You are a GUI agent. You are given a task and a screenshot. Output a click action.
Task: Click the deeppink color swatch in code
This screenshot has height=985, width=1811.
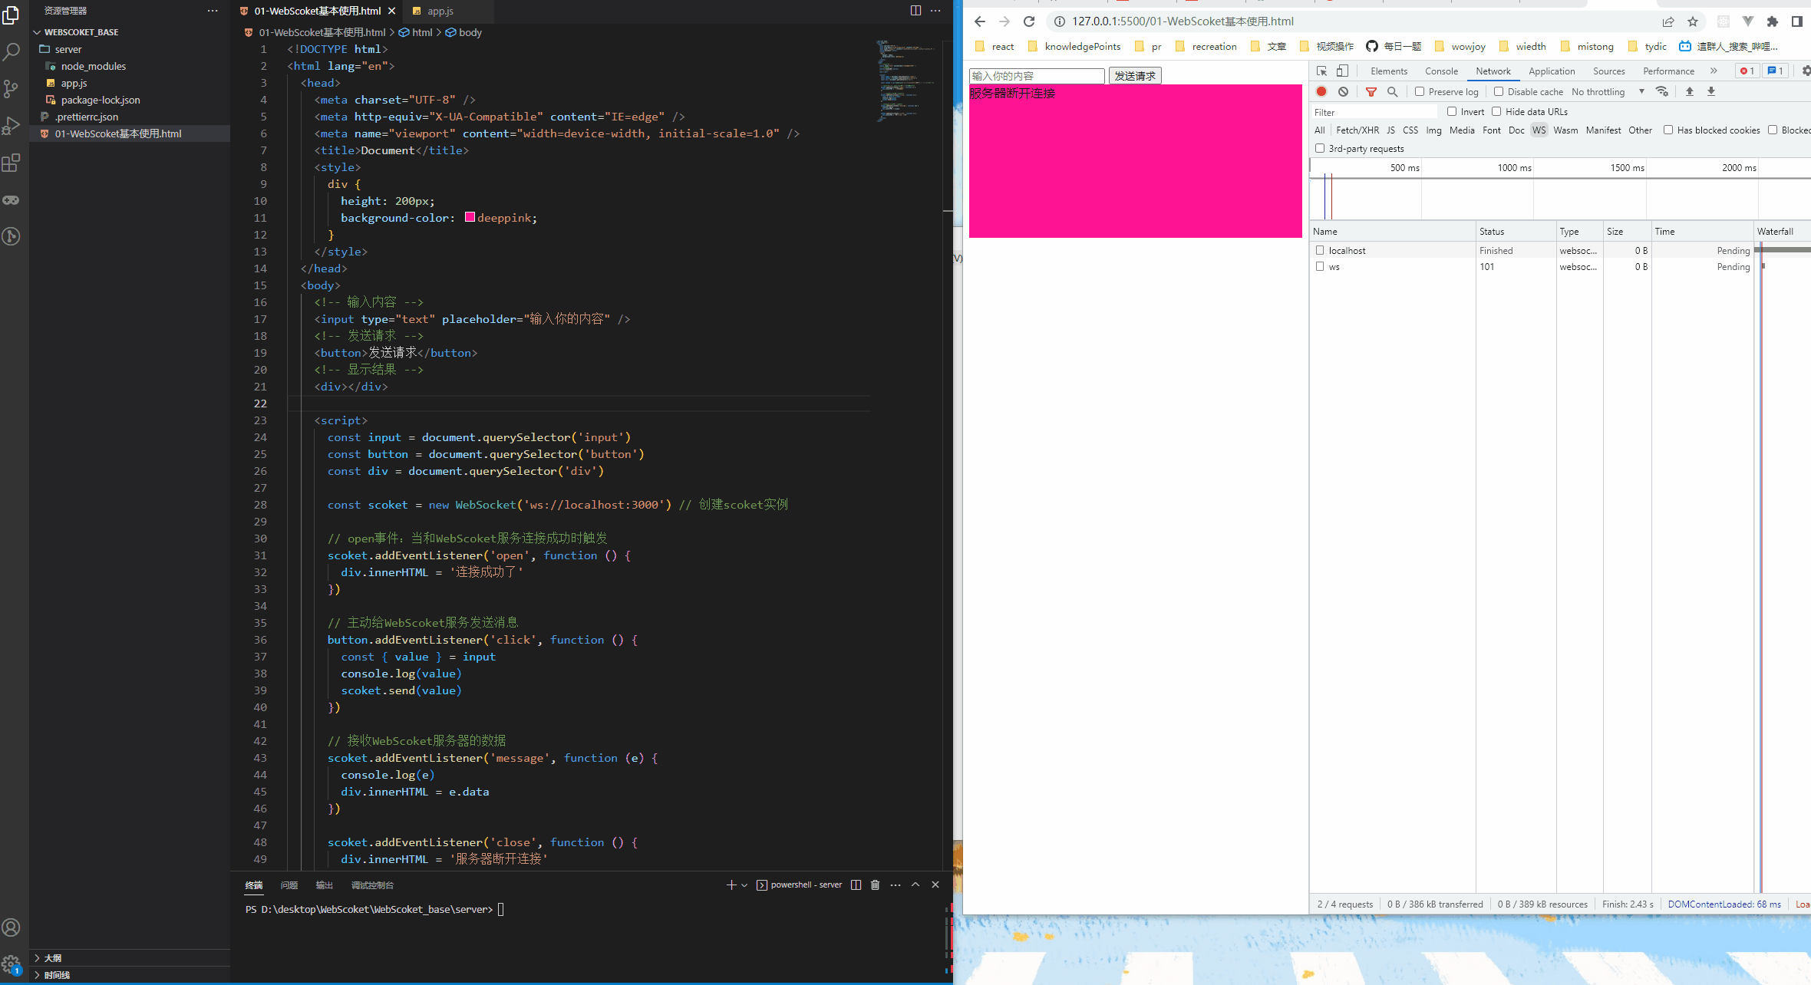pyautogui.click(x=470, y=218)
